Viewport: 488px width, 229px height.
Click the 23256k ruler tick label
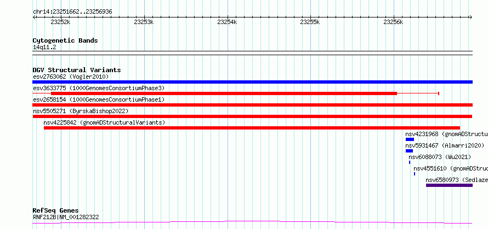393,22
